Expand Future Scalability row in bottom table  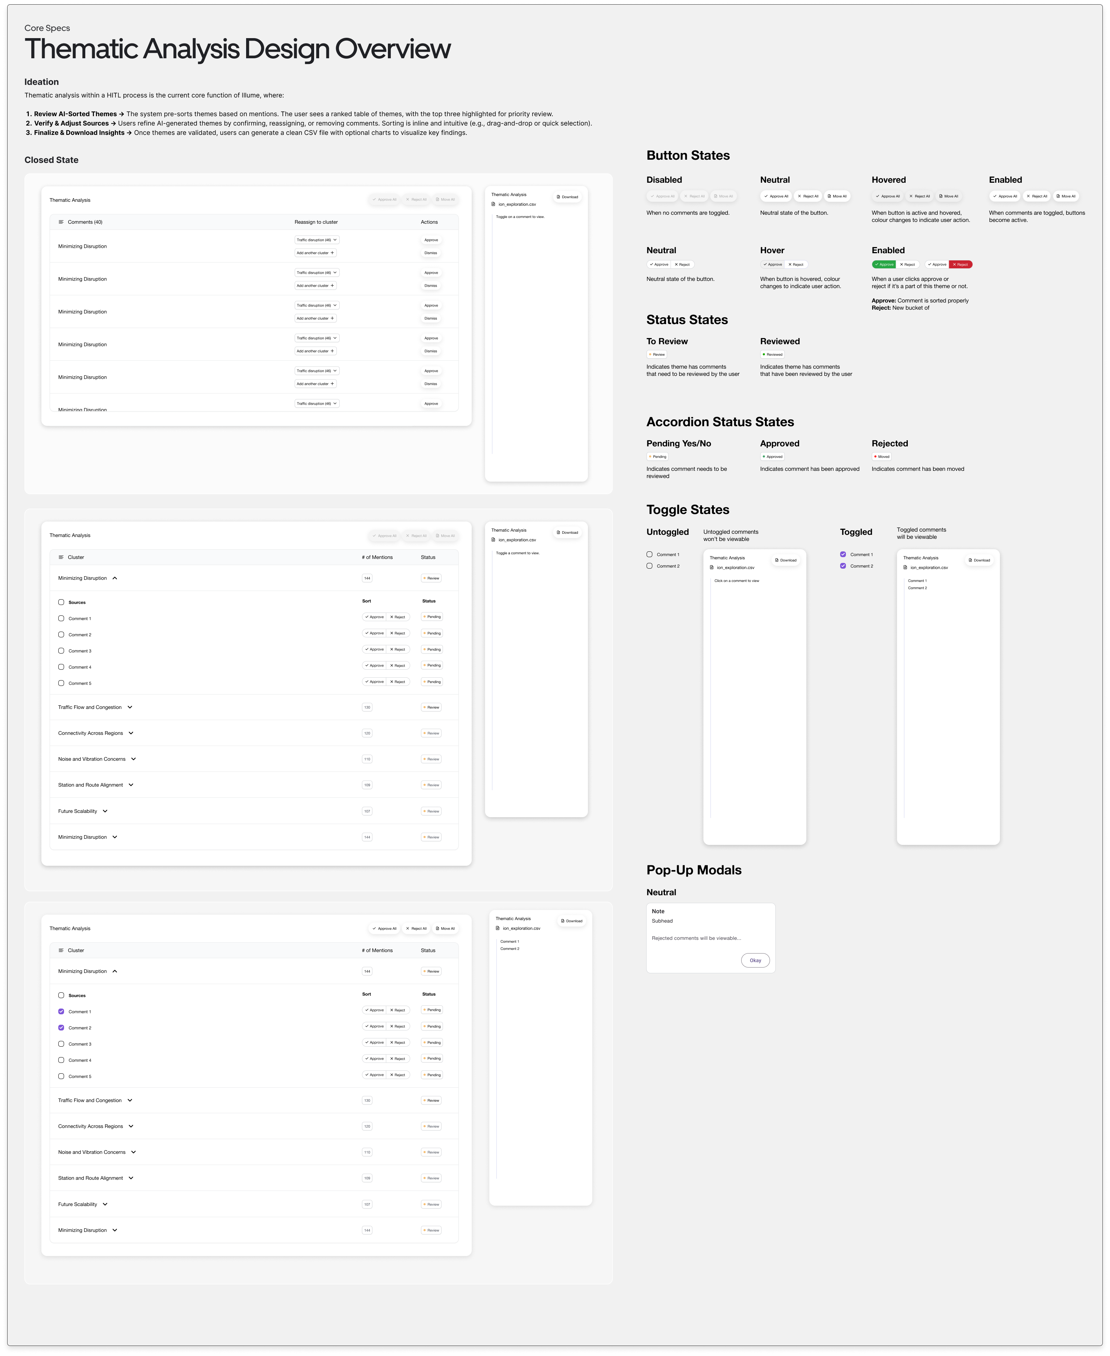105,1204
